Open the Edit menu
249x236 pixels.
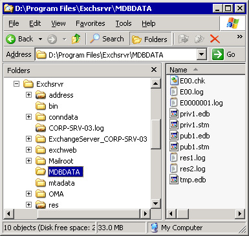tap(35, 23)
